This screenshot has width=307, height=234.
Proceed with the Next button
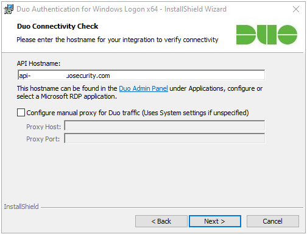[215, 221]
